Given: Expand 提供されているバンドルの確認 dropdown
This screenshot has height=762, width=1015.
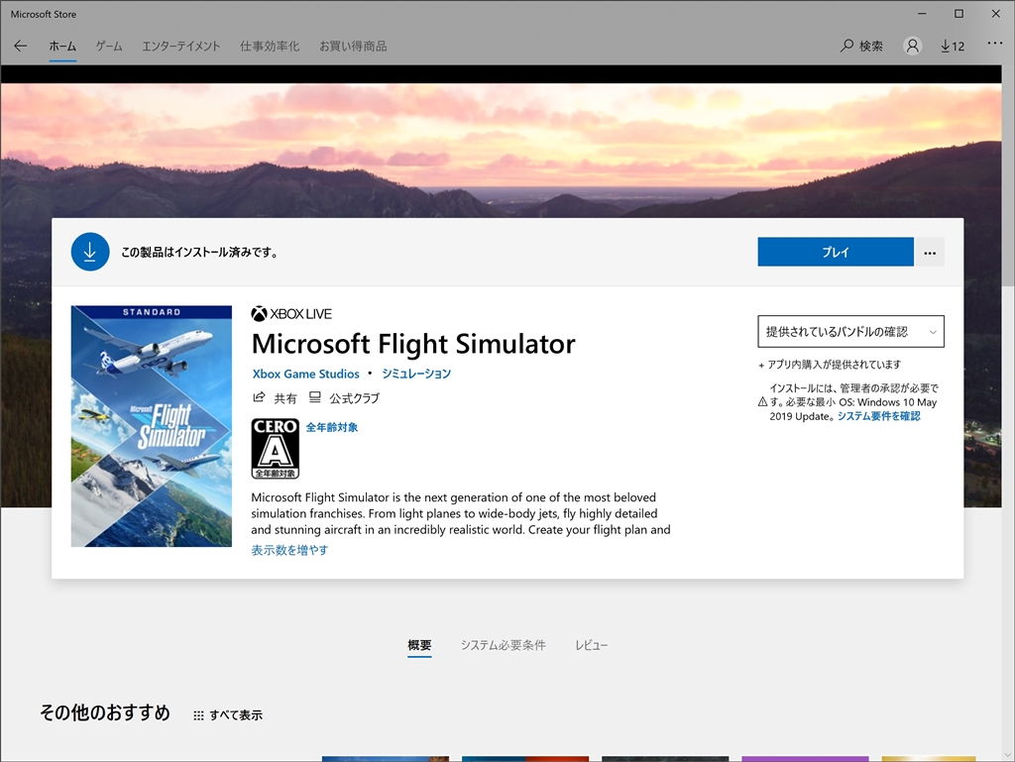Looking at the screenshot, I should pos(850,332).
